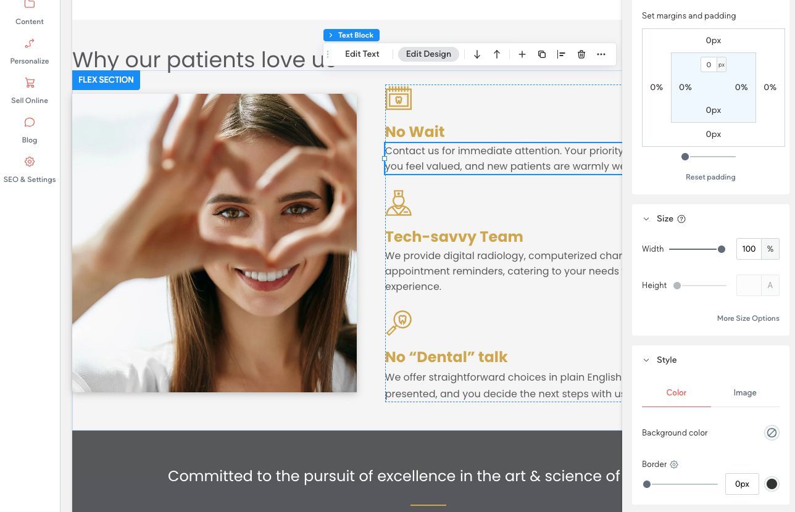Viewport: 795px width, 512px height.
Task: Select the "No Wait" heading
Action: [415, 132]
